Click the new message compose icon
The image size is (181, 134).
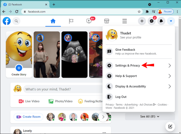170,126
